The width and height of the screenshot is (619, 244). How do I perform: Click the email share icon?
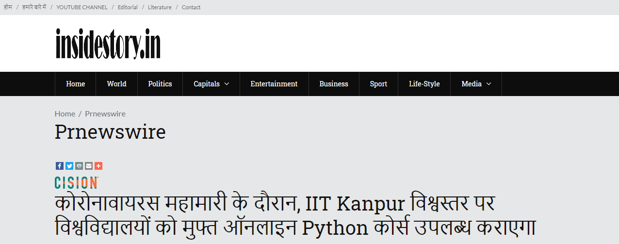89,166
